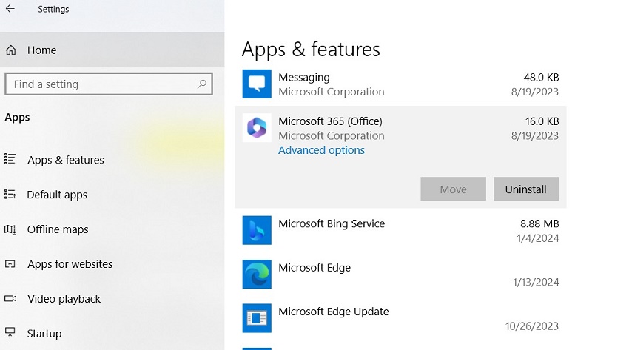Click the Startup icon in sidebar
This screenshot has width=629, height=350.
[x=10, y=333]
